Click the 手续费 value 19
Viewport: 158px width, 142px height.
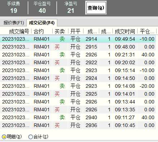14,11
